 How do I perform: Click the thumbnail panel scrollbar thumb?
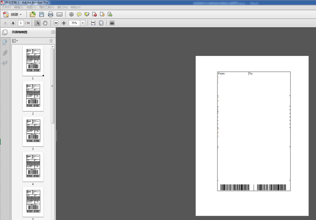(53, 86)
